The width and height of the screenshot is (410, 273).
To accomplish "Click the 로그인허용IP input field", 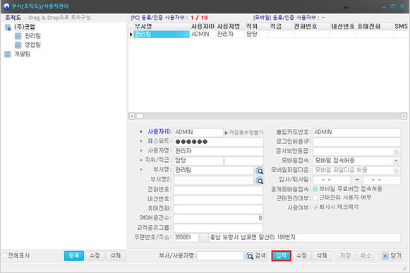I will click(357, 142).
